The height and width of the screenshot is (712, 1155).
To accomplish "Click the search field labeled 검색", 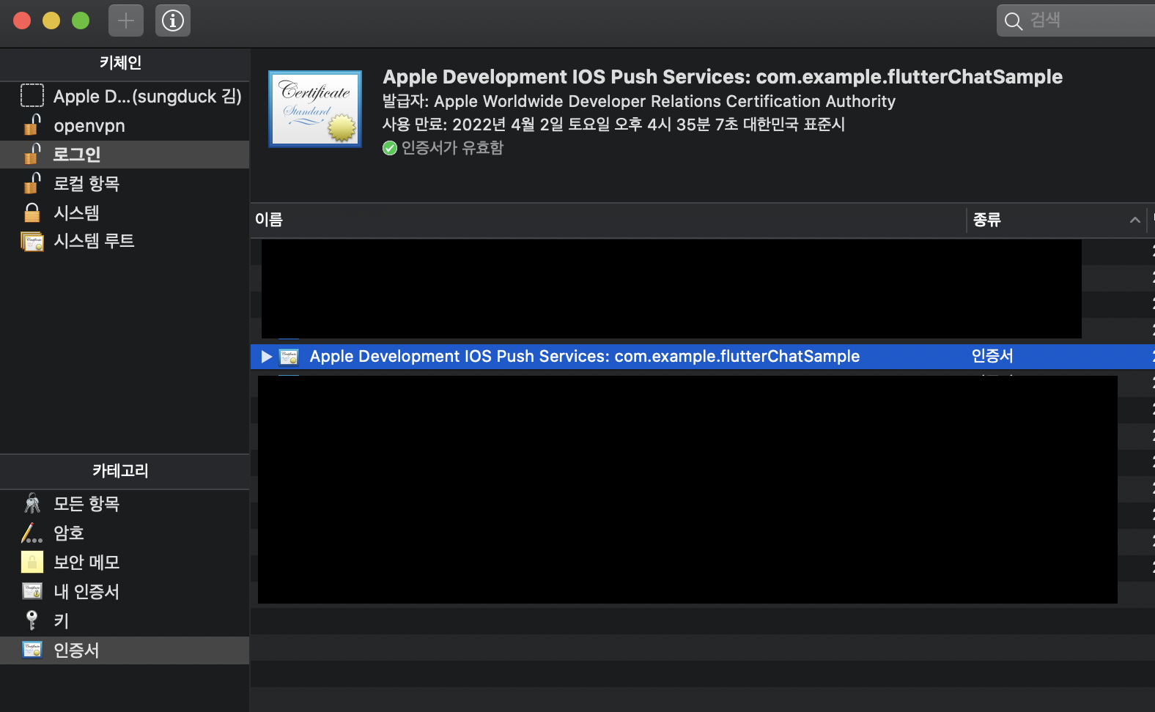I will [x=1076, y=21].
